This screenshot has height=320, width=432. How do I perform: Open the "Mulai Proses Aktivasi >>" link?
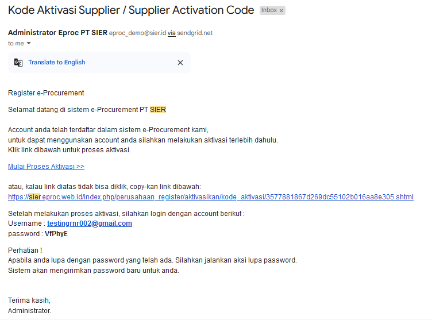pos(46,167)
